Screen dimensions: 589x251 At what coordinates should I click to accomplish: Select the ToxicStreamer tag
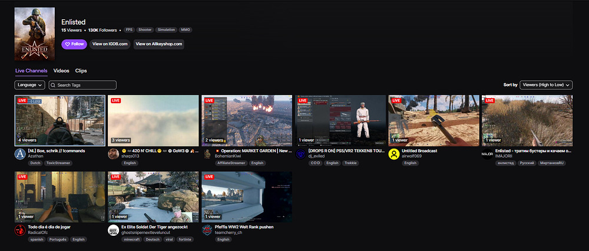point(58,163)
